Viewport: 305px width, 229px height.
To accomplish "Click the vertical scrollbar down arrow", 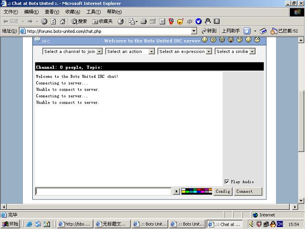I will [x=301, y=200].
